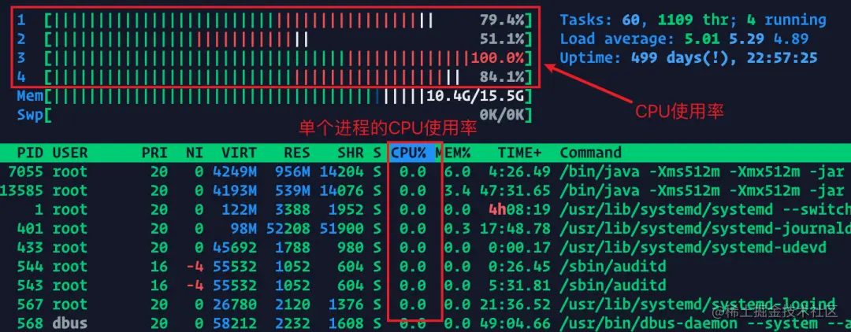Click CPU 1 meter showing 79.4%

click(274, 20)
